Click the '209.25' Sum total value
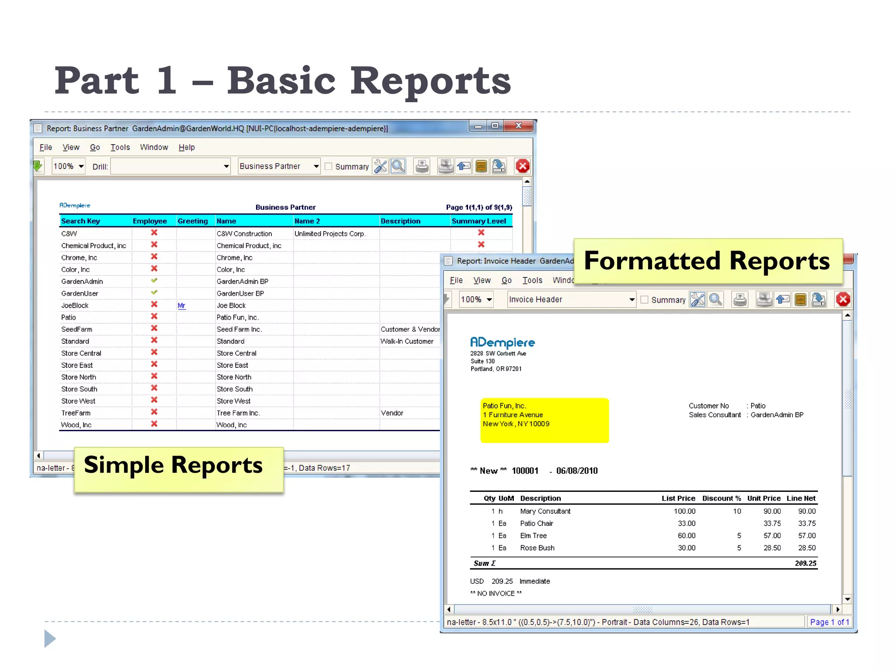The image size is (895, 671). coord(805,564)
